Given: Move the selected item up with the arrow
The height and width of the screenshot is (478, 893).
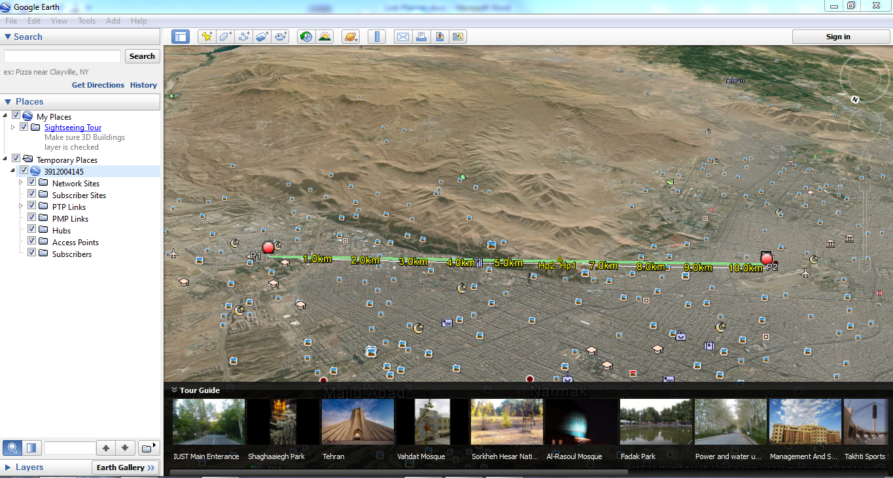Looking at the screenshot, I should [x=106, y=448].
